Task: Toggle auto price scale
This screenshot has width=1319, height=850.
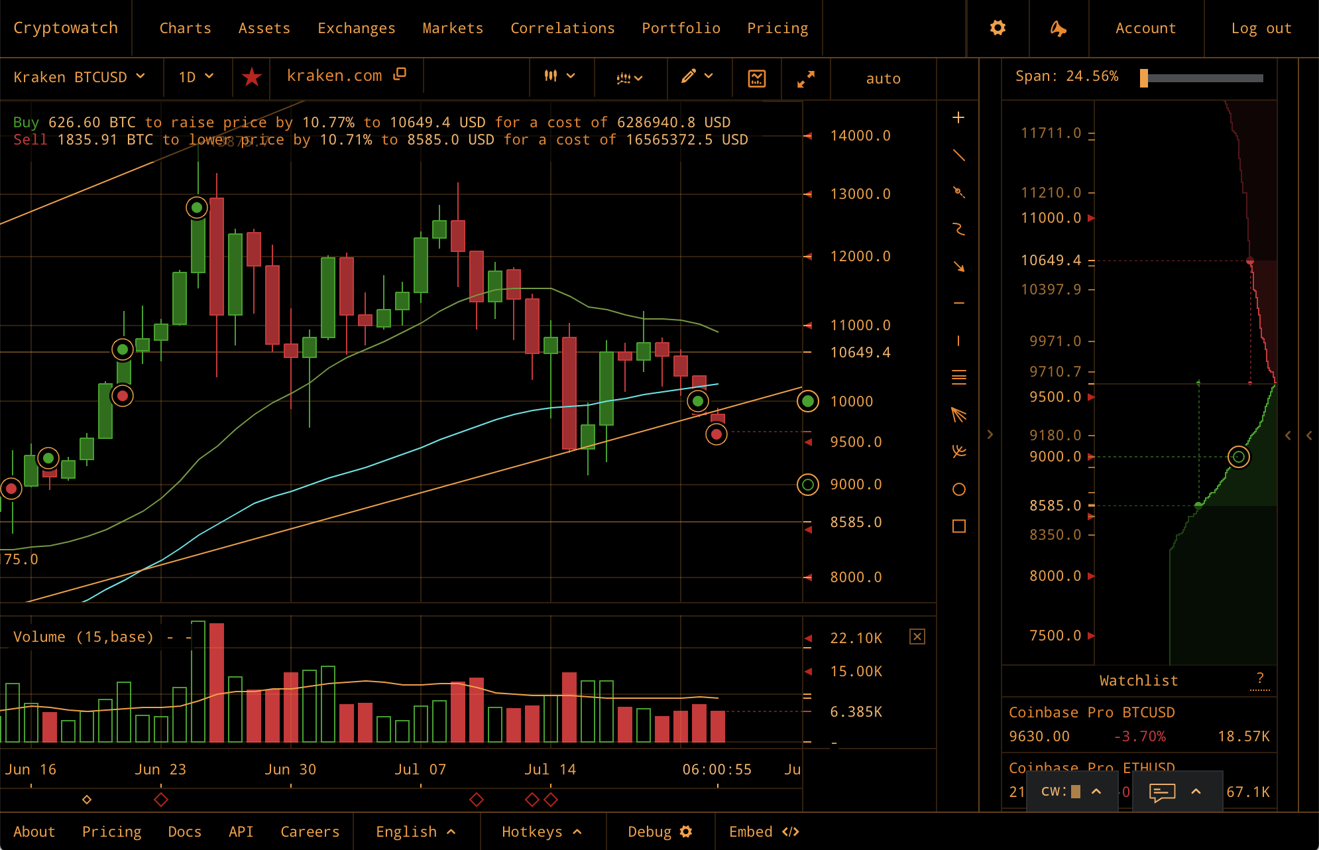Action: [x=883, y=78]
